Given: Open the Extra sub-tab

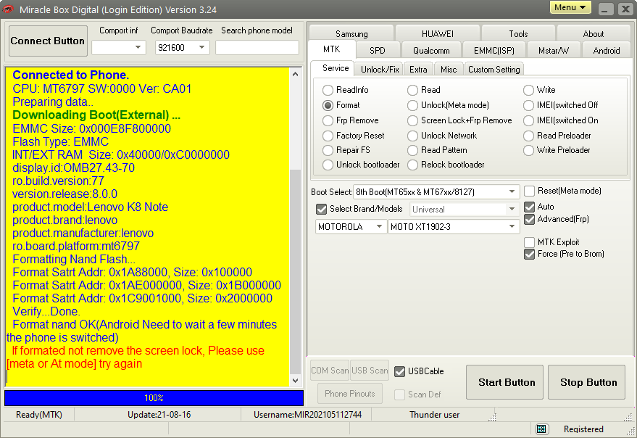Looking at the screenshot, I should [418, 69].
